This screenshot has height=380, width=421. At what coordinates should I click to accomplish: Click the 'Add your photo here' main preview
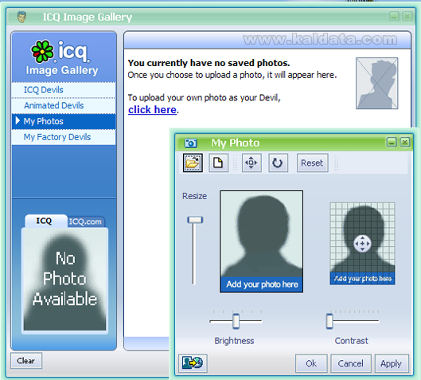[262, 241]
